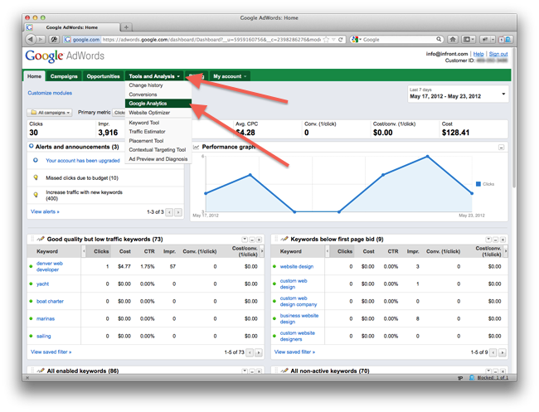Click the blue Clicks legend swatch
Viewport: 539px width, 412px height.
pos(478,184)
